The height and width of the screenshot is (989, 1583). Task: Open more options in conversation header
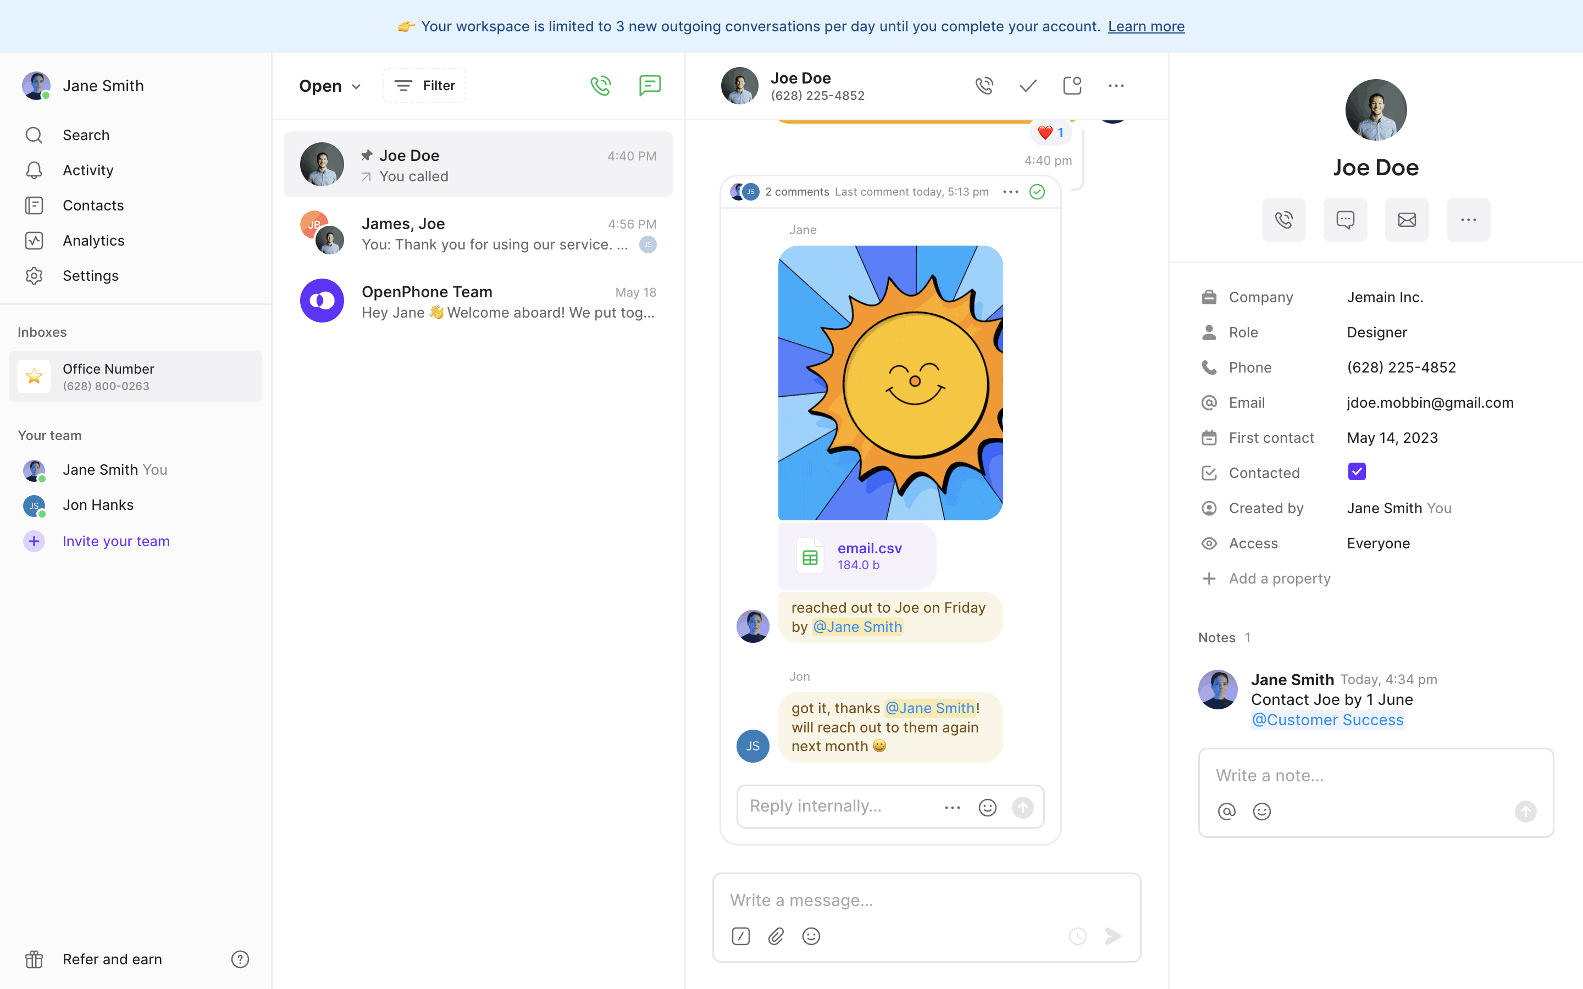pyautogui.click(x=1116, y=86)
